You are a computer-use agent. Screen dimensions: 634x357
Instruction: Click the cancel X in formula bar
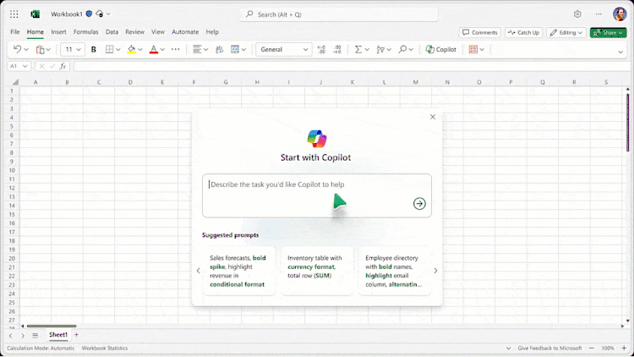point(41,66)
